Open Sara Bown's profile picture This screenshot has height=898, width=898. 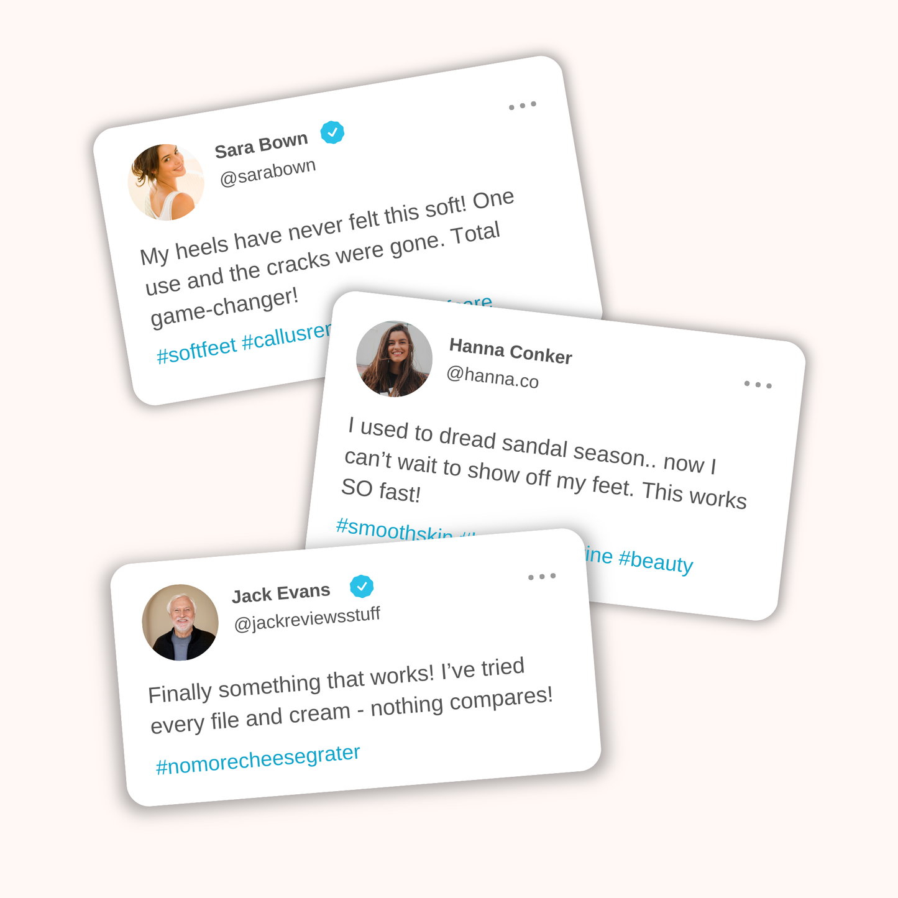[x=166, y=182]
